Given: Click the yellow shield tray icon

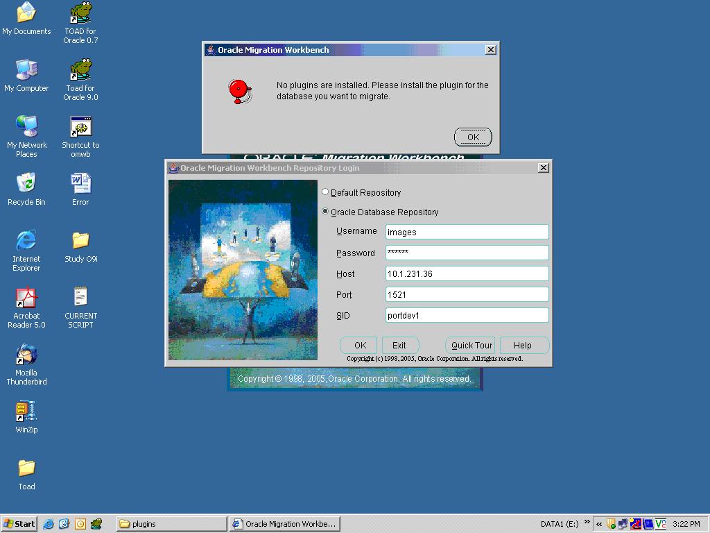Looking at the screenshot, I should (611, 524).
